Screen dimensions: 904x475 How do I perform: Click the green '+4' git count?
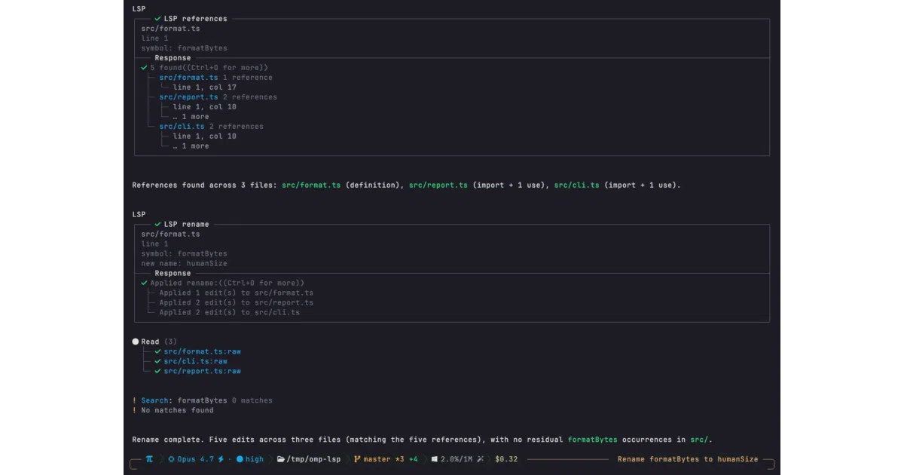click(x=414, y=458)
